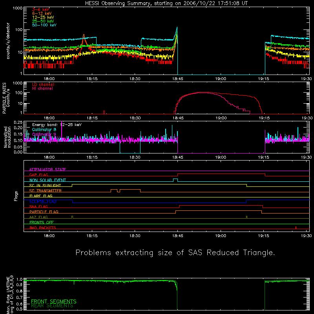Click the 18:00 tick label under the Flags panel
314x314 pixels.
click(x=49, y=236)
